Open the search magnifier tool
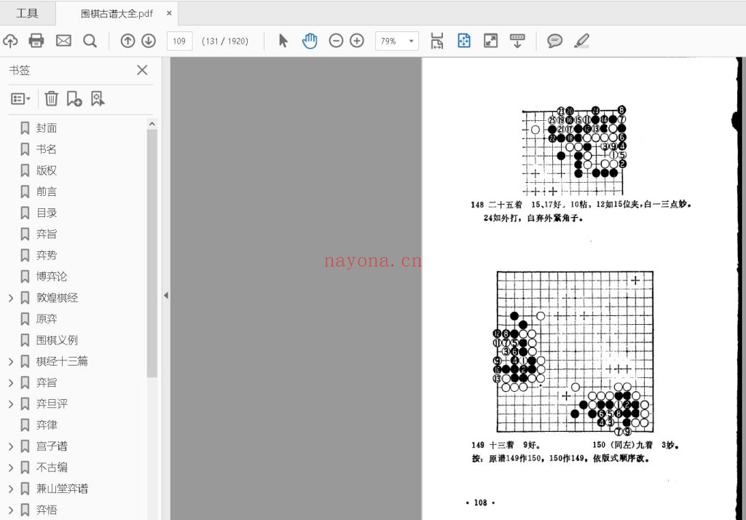The image size is (746, 520). pyautogui.click(x=90, y=41)
